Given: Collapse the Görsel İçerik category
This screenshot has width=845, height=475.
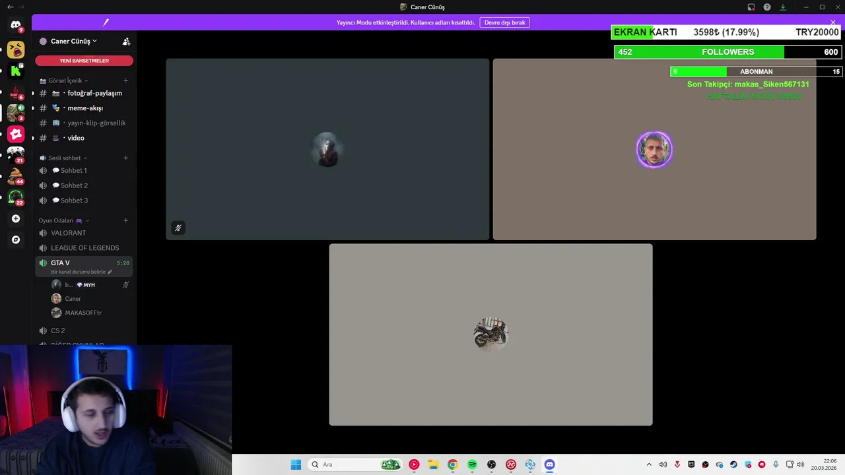Looking at the screenshot, I should (x=64, y=80).
